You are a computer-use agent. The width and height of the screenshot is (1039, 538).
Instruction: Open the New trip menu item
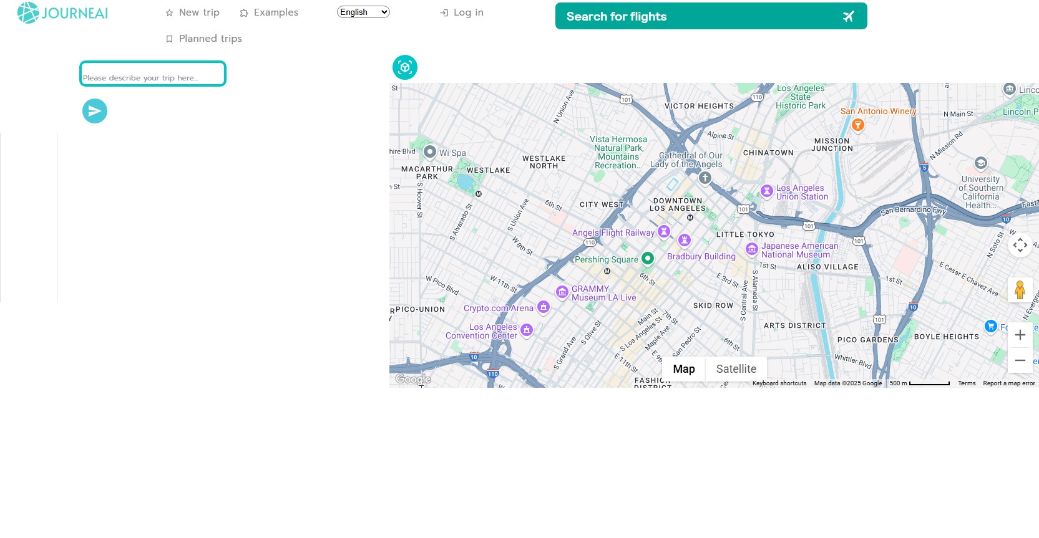tap(193, 12)
